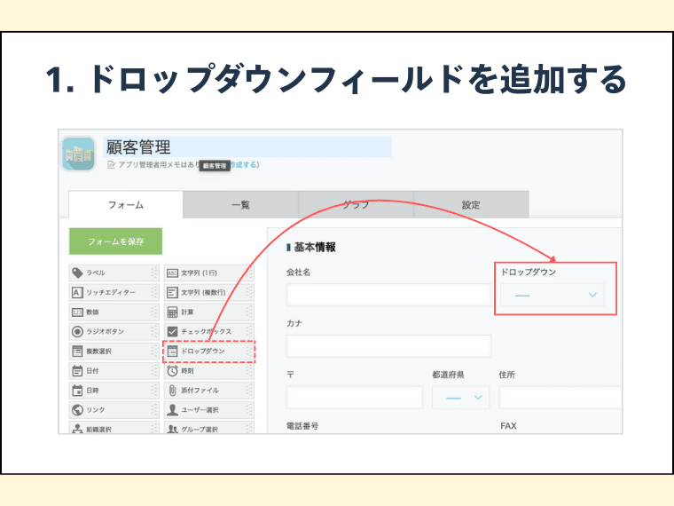Choose the ユーザー選択 person icon
674x506 pixels.
coord(172,410)
